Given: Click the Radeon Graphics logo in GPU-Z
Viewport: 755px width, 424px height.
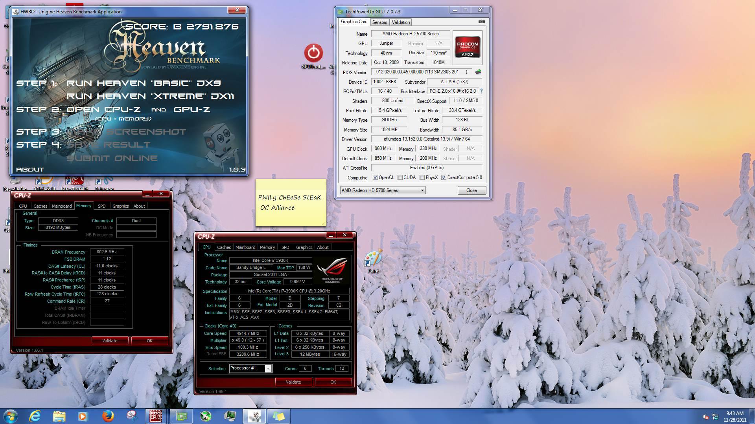Looking at the screenshot, I should [x=467, y=48].
